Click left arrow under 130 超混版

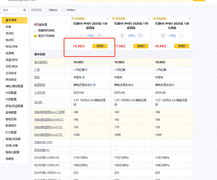pyautogui.click(x=81, y=36)
